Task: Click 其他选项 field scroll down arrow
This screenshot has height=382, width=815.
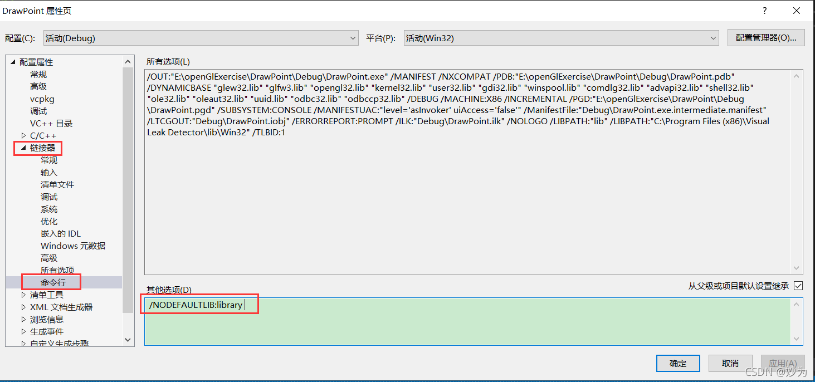Action: (x=797, y=339)
